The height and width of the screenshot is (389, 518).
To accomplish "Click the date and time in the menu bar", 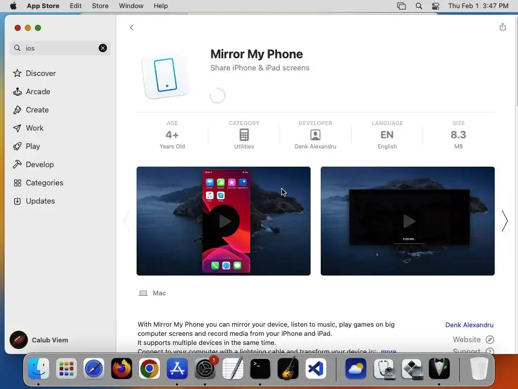I will point(478,6).
